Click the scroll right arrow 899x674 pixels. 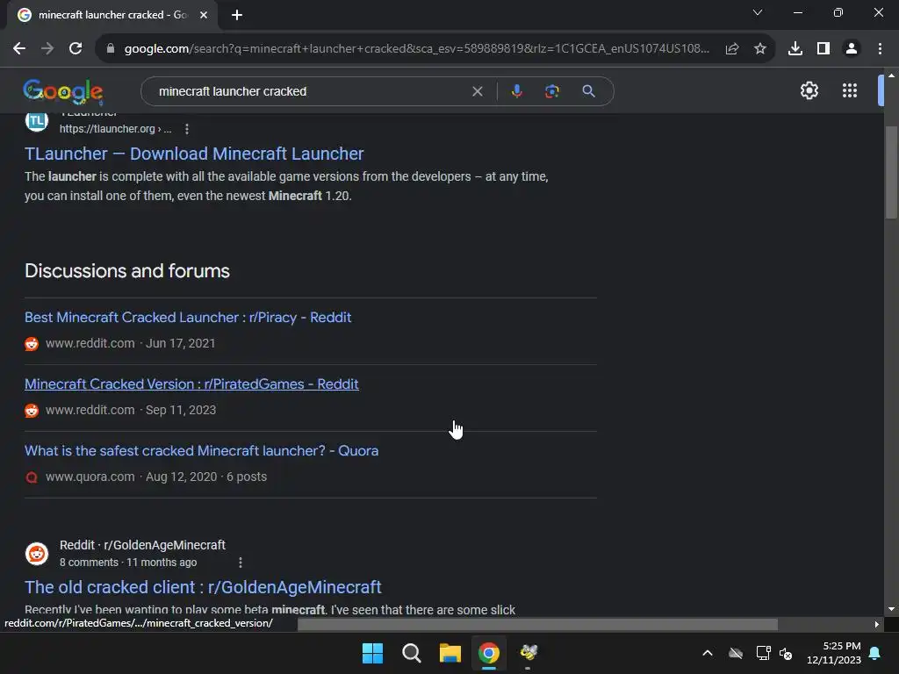pos(877,624)
